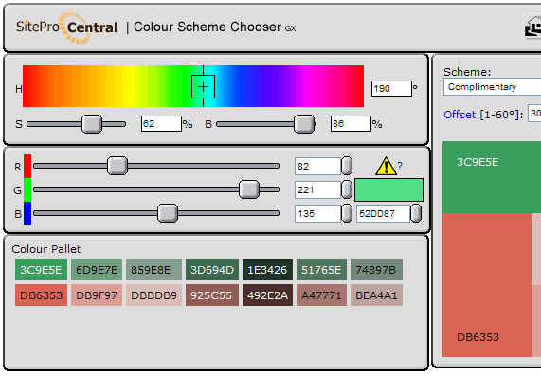Pick the 3C9E5E palette swatch

(x=41, y=269)
